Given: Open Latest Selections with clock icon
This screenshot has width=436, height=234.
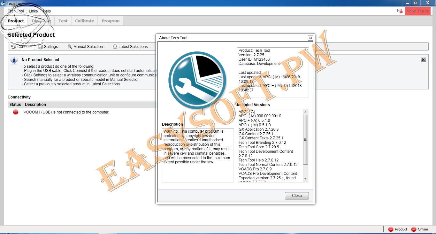Looking at the screenshot, I should pos(131,47).
